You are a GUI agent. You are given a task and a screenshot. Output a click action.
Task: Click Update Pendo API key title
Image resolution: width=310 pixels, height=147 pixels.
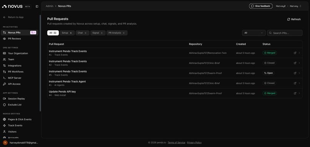(62, 92)
